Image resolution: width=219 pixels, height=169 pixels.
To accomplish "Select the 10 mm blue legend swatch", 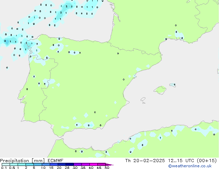I will pyautogui.click(x=46, y=165).
